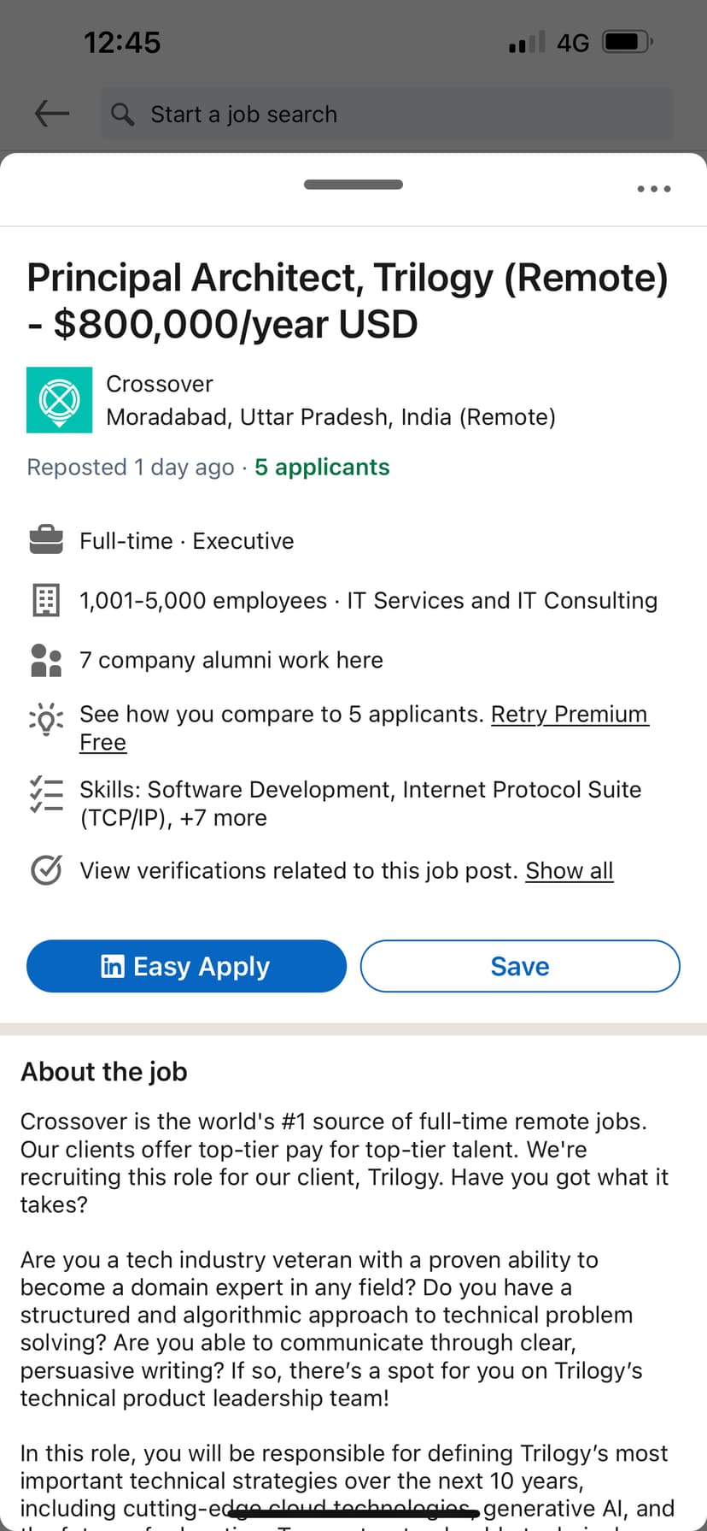Open the Retry Premium Free link
This screenshot has height=1531, width=707.
pos(569,715)
